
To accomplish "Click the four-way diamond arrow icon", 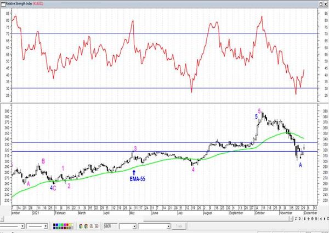I will pyautogui.click(x=308, y=219).
